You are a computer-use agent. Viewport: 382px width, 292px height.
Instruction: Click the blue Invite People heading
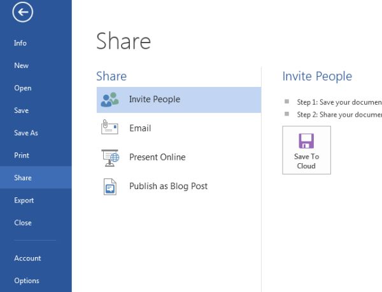click(317, 76)
